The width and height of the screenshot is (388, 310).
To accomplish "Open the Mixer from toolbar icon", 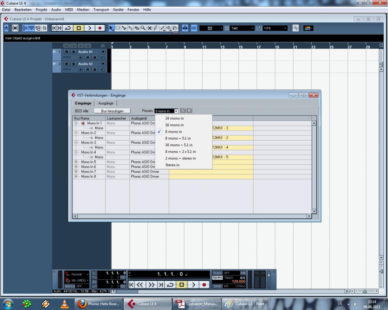I will point(45,28).
